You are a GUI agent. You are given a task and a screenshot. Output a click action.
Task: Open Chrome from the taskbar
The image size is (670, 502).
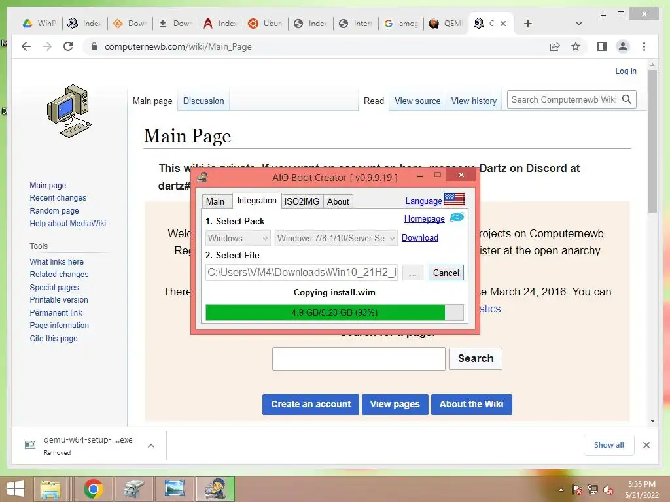[x=93, y=489]
